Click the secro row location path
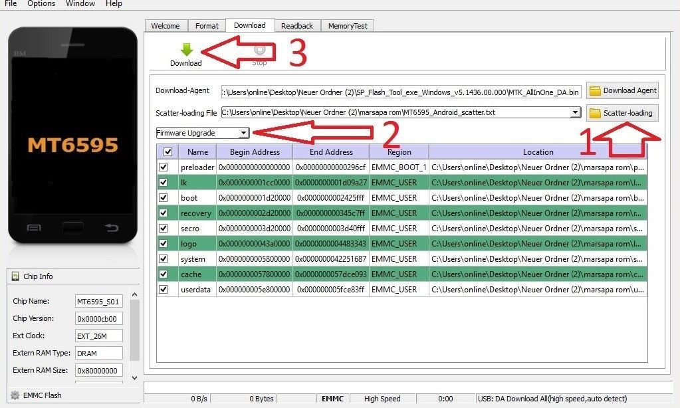The width and height of the screenshot is (680, 408). [x=538, y=228]
